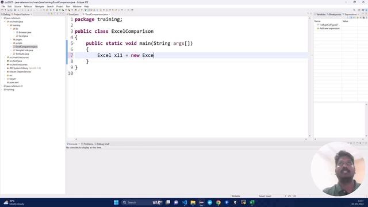Expand the src/main/resources folder
Viewport: 368px width, 207px height.
click(5, 57)
